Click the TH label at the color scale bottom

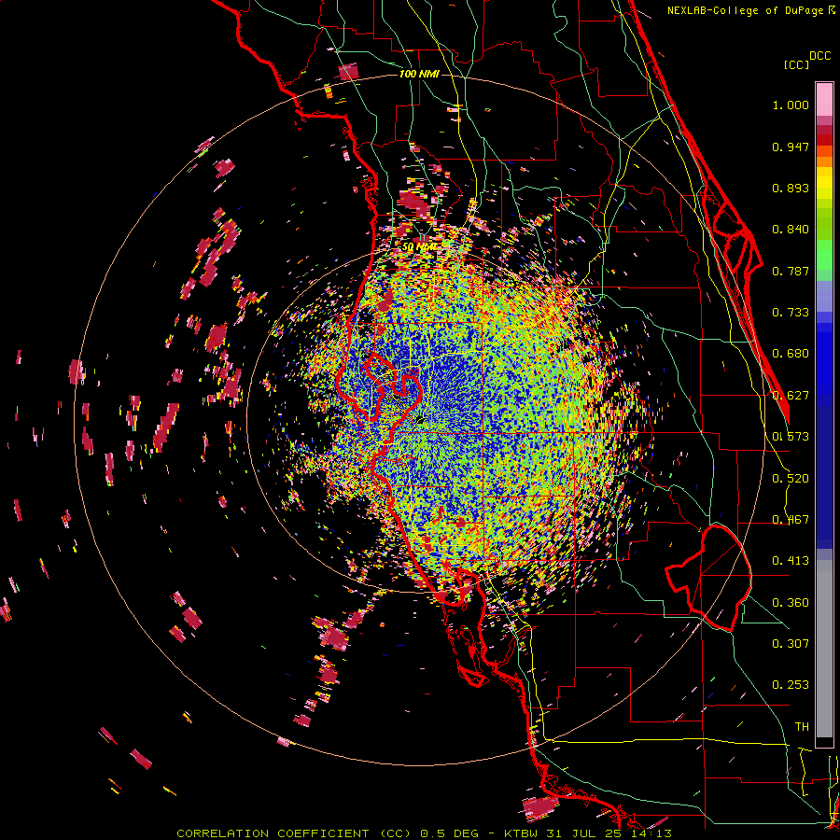coord(802,727)
